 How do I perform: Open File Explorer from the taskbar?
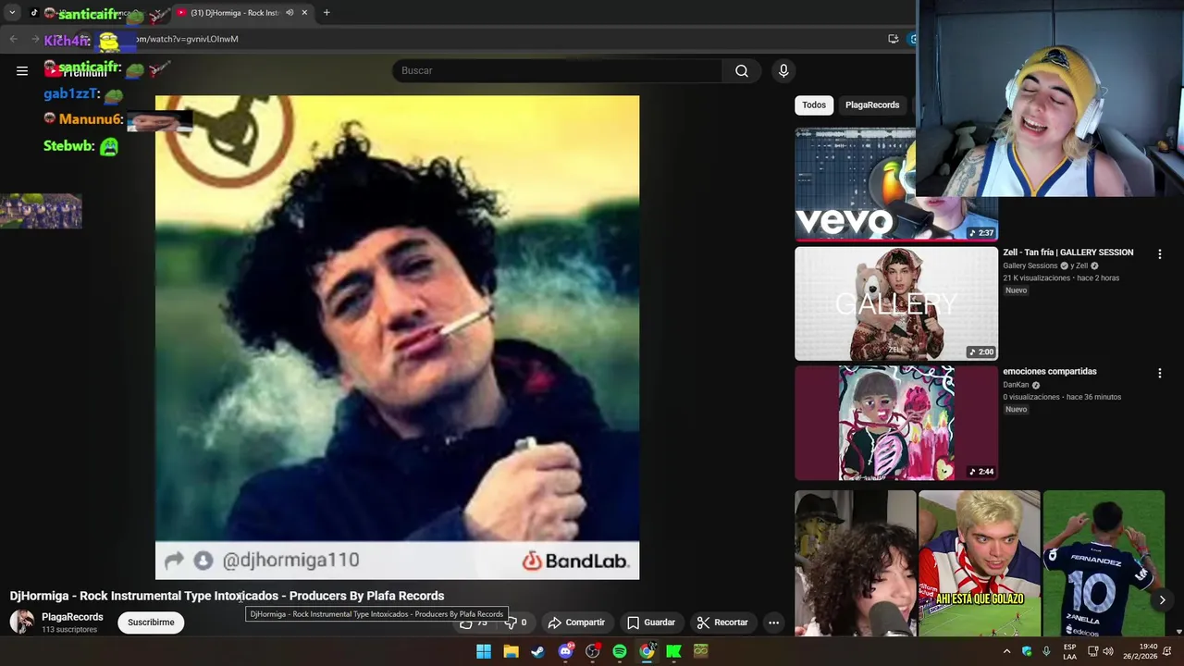click(511, 651)
